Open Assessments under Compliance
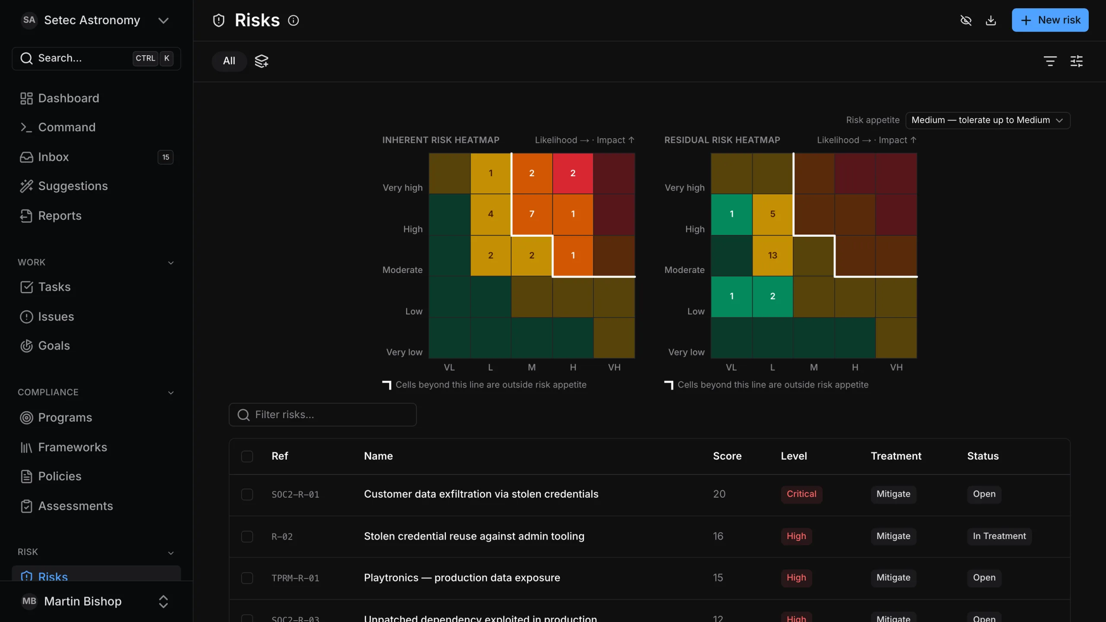Image resolution: width=1106 pixels, height=622 pixels. click(x=96, y=506)
